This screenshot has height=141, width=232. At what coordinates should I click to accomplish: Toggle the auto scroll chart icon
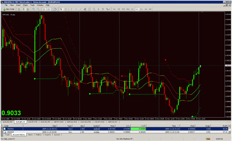(44, 9)
